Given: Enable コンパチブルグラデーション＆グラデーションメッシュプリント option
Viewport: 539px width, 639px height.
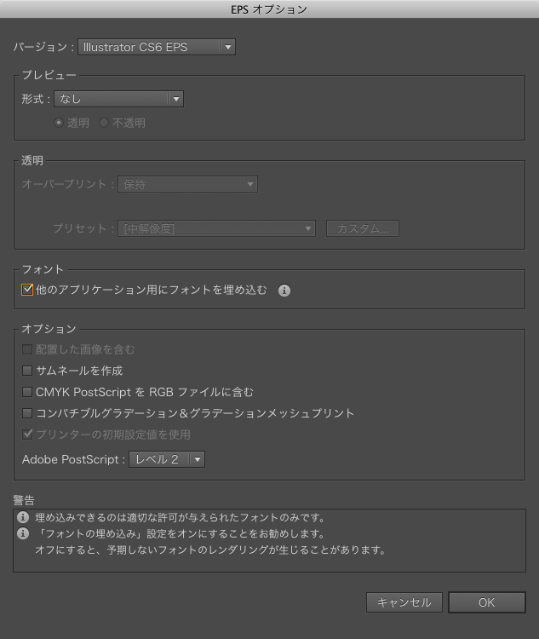Looking at the screenshot, I should click(27, 413).
